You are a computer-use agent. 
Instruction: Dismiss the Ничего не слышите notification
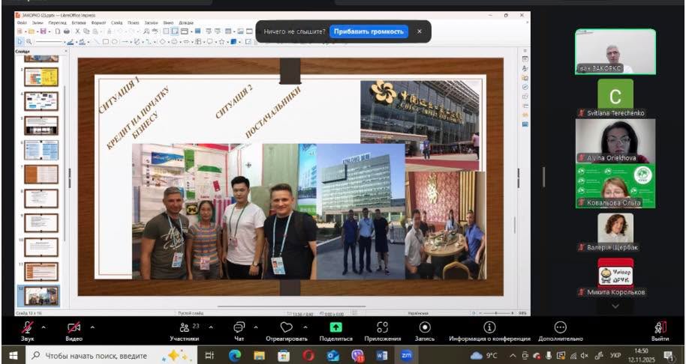coord(420,31)
